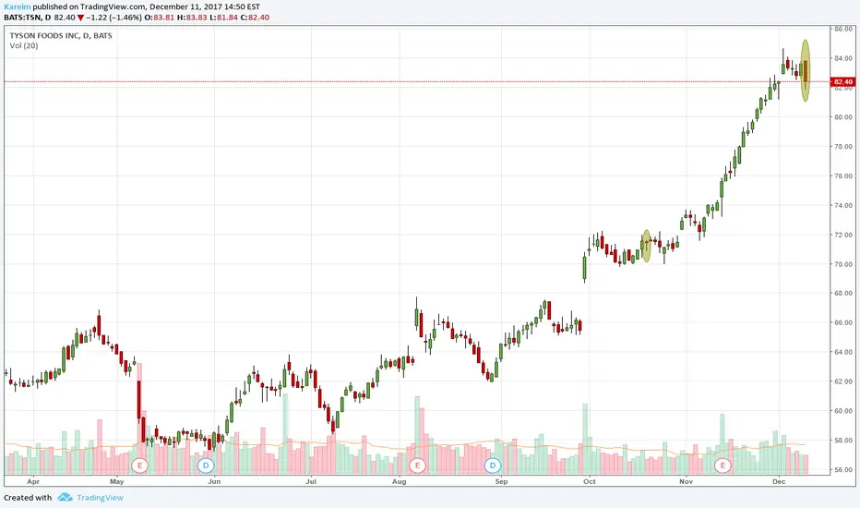Screen dimensions: 860x508
Task: Click the Created with footer text
Action: pyautogui.click(x=28, y=498)
